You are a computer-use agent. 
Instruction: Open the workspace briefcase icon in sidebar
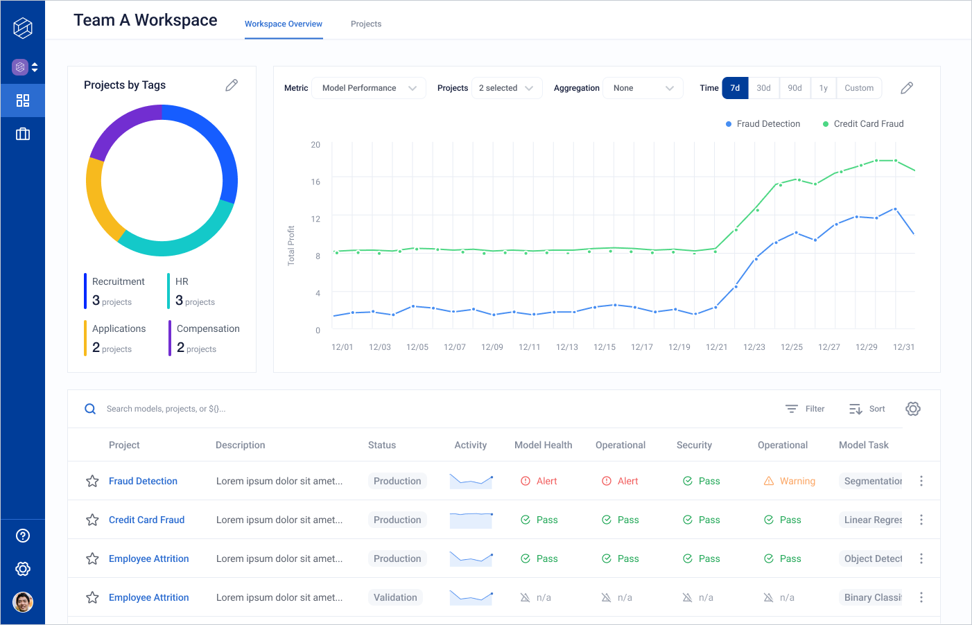[x=23, y=133]
